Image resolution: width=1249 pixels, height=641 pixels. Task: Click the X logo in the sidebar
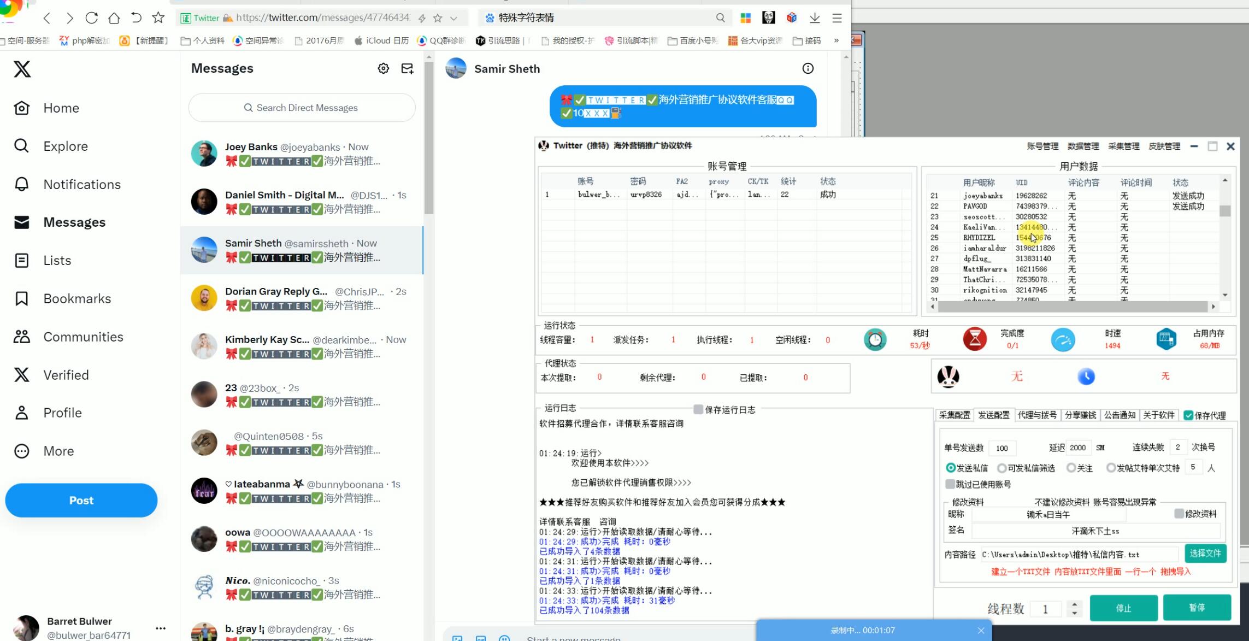pyautogui.click(x=22, y=69)
